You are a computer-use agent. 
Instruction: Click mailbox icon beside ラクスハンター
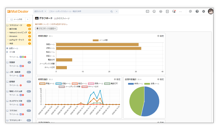point(7,120)
